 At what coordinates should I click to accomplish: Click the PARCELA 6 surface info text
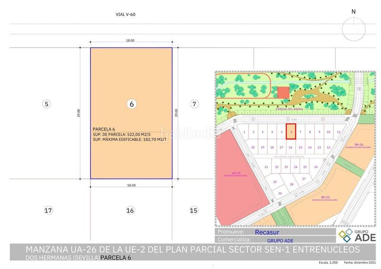[x=126, y=134]
